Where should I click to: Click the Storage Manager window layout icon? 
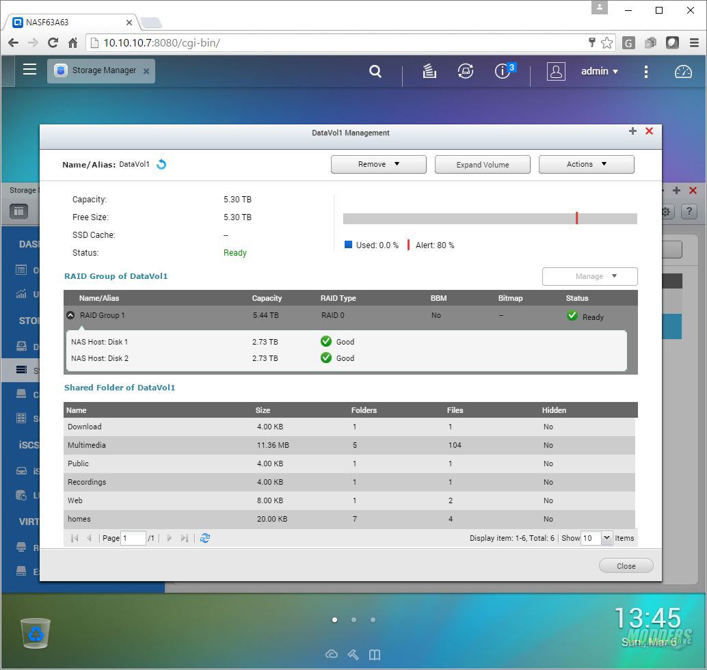click(x=19, y=211)
